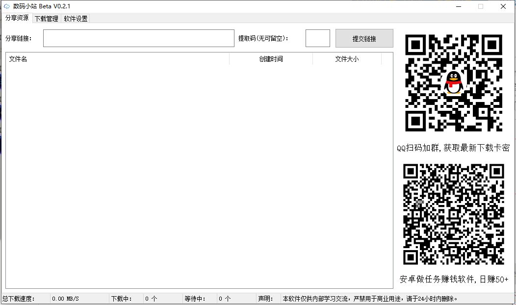
Task: Focus the 分享链接 input field
Action: point(138,38)
